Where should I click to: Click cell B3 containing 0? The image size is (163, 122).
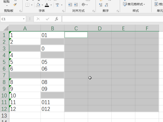52,48
